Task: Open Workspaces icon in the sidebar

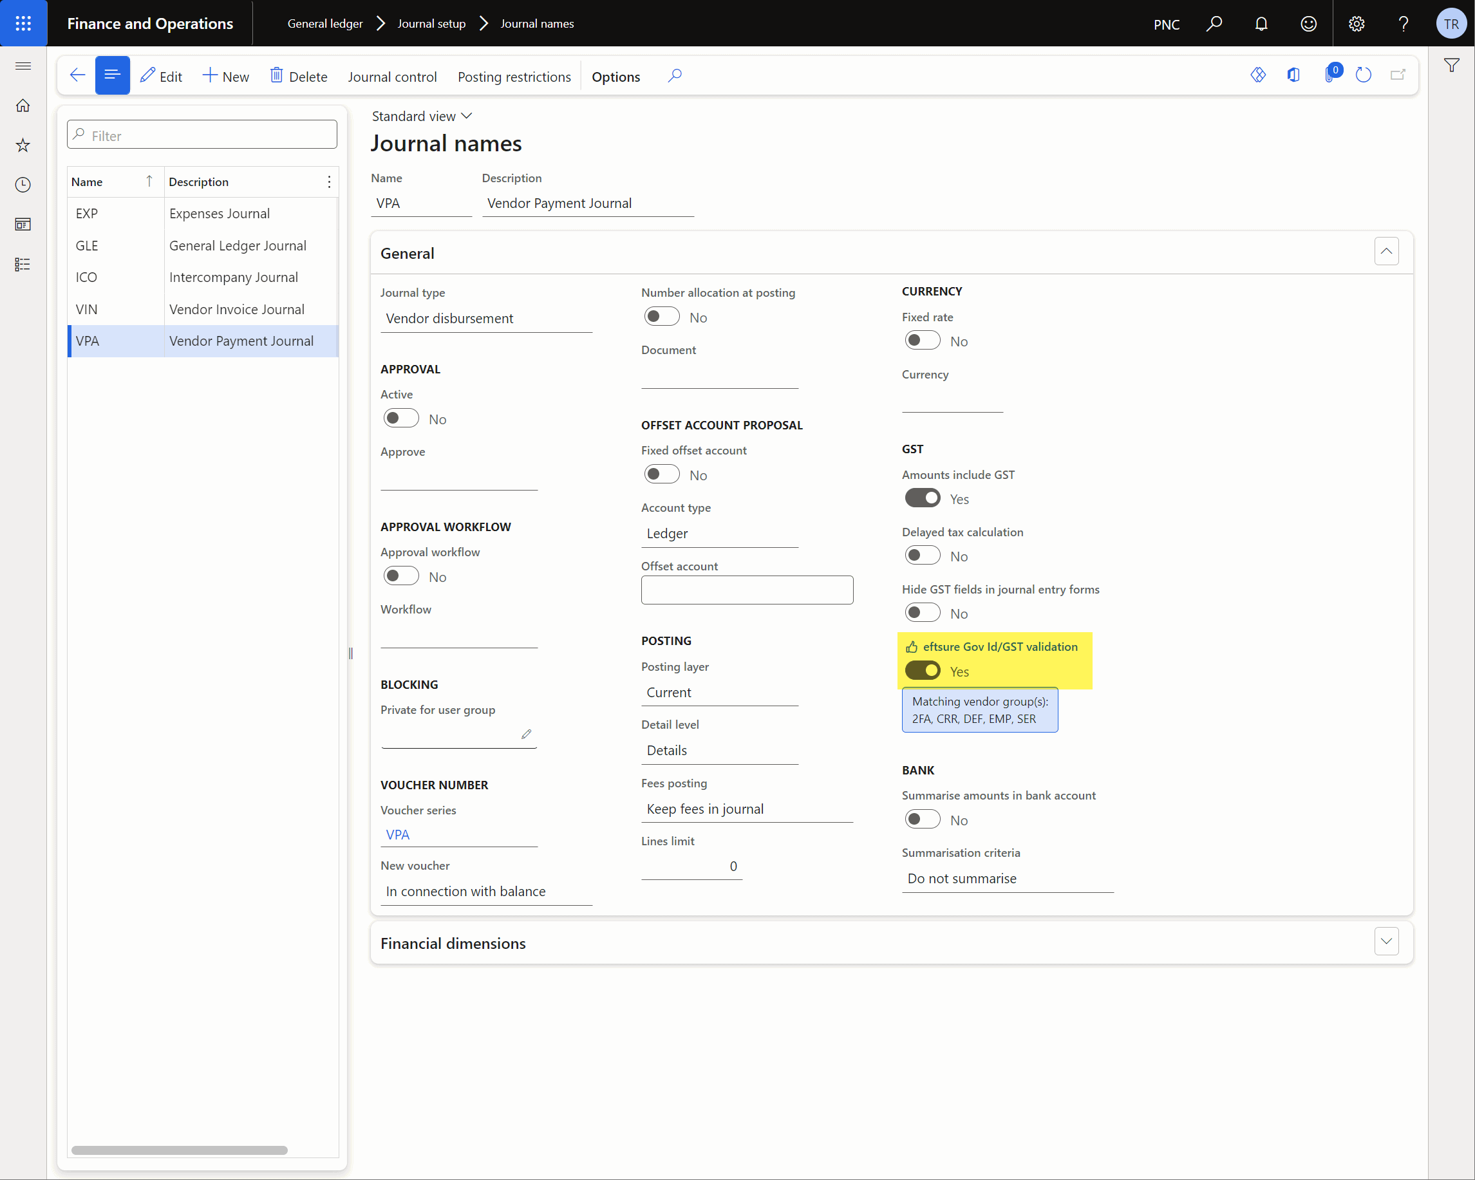Action: 23,225
